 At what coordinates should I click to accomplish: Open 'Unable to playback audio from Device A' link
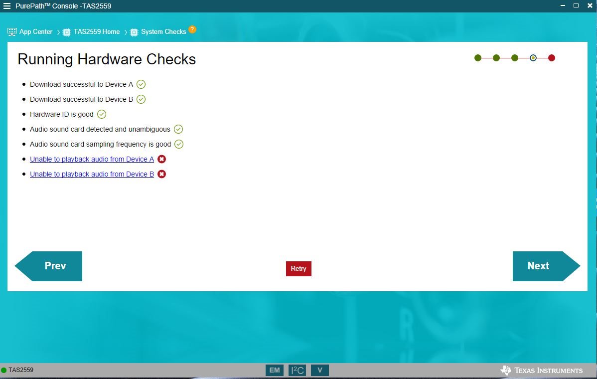pos(92,159)
